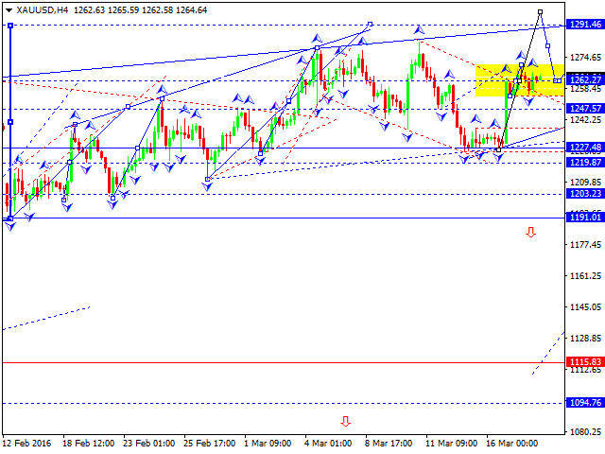The image size is (605, 454).
Task: Select the top anchor of the left vertical line
Action: click(x=9, y=25)
